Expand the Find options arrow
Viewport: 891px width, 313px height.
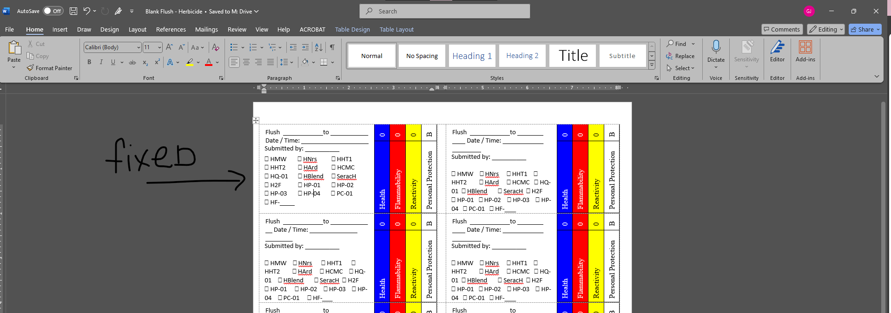click(693, 44)
